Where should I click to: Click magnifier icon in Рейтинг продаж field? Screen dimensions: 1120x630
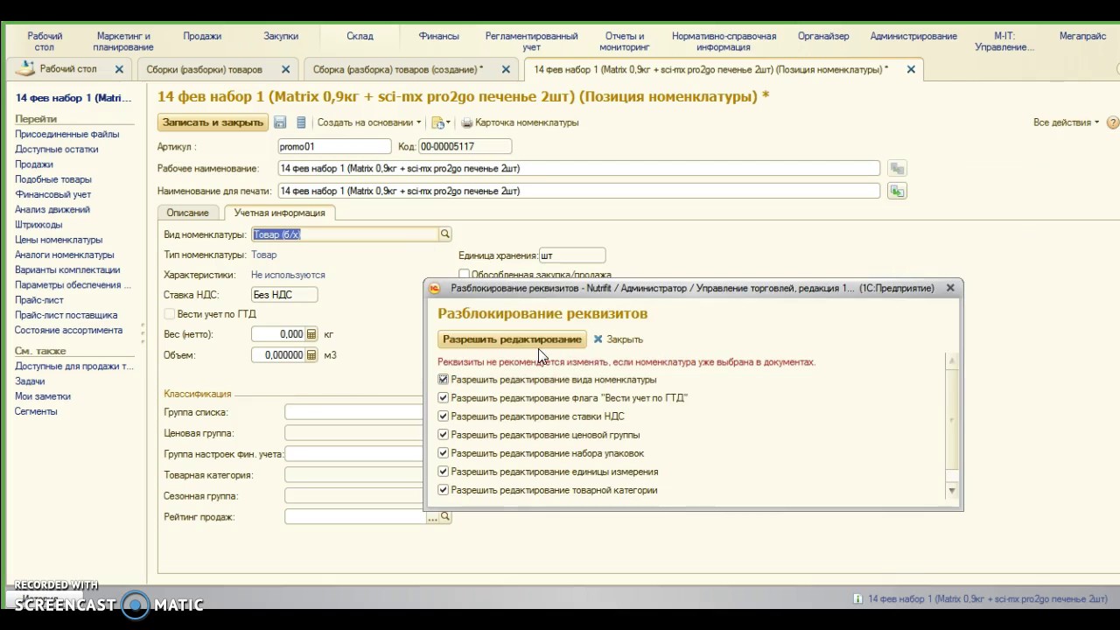pos(445,517)
